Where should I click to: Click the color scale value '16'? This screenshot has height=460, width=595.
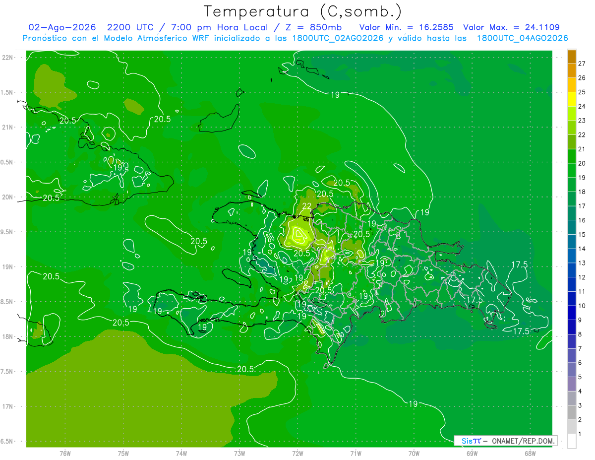[x=582, y=220]
